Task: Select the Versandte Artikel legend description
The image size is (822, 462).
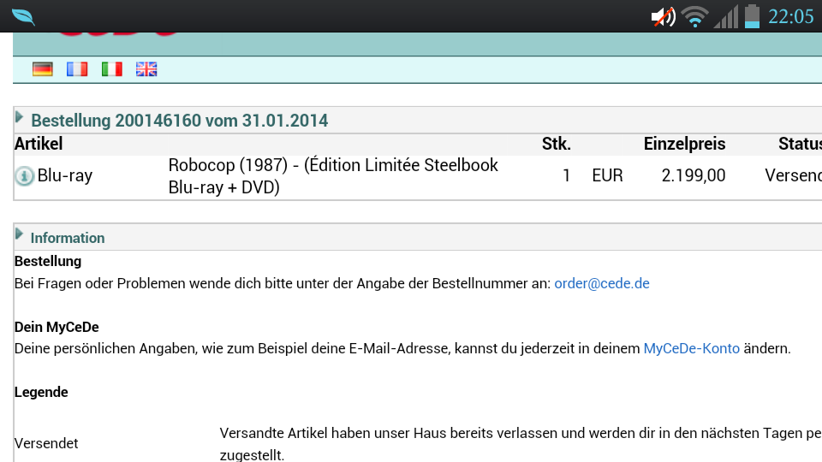Action: pos(521,444)
